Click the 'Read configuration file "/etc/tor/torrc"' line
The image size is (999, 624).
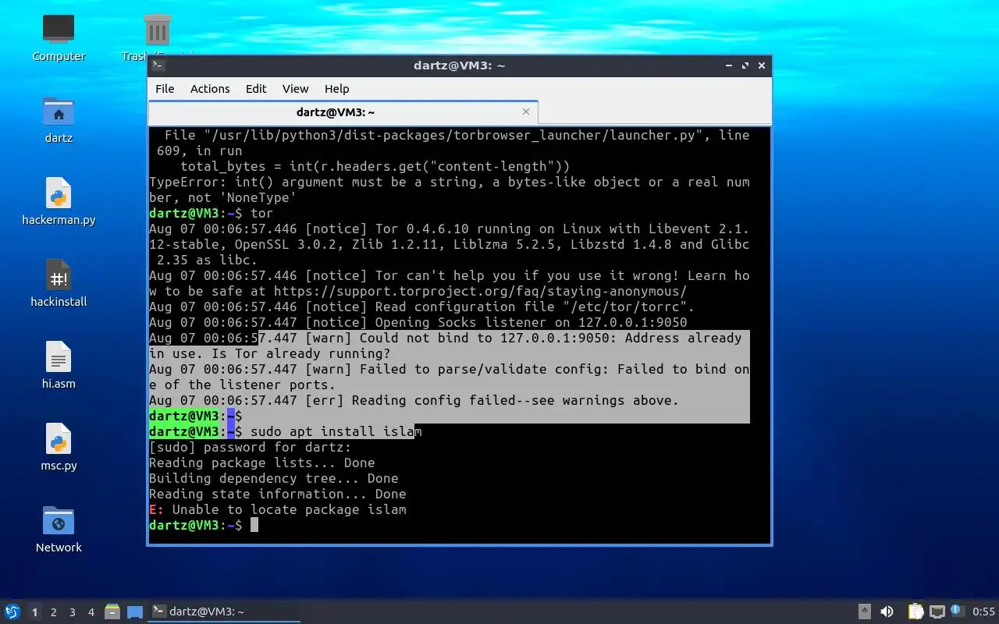(x=422, y=307)
